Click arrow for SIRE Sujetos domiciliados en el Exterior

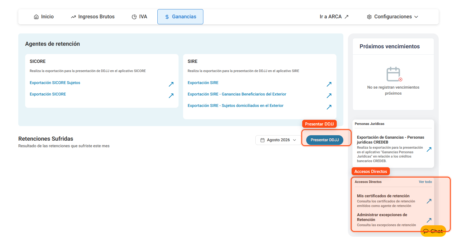(329, 107)
